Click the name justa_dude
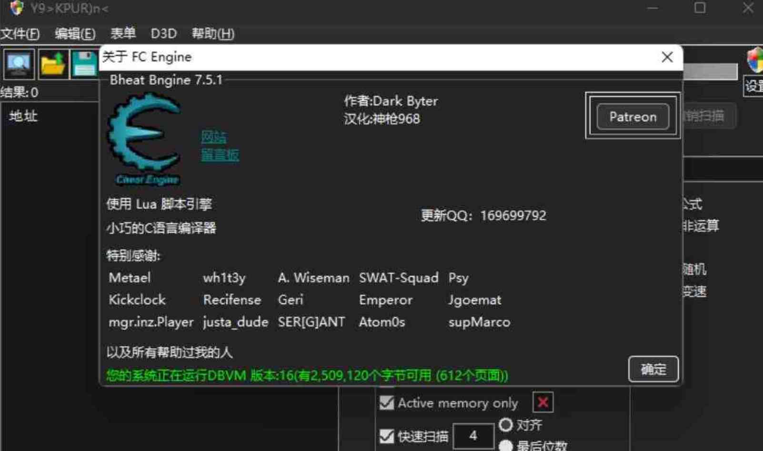The image size is (763, 451). [x=235, y=322]
